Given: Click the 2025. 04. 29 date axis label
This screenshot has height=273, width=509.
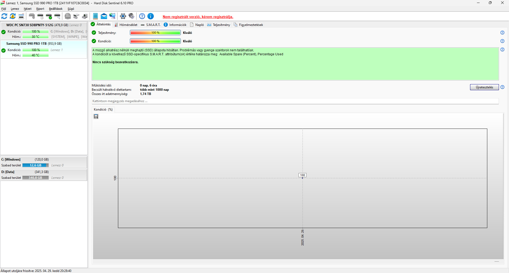Looking at the screenshot, I should tap(302, 238).
